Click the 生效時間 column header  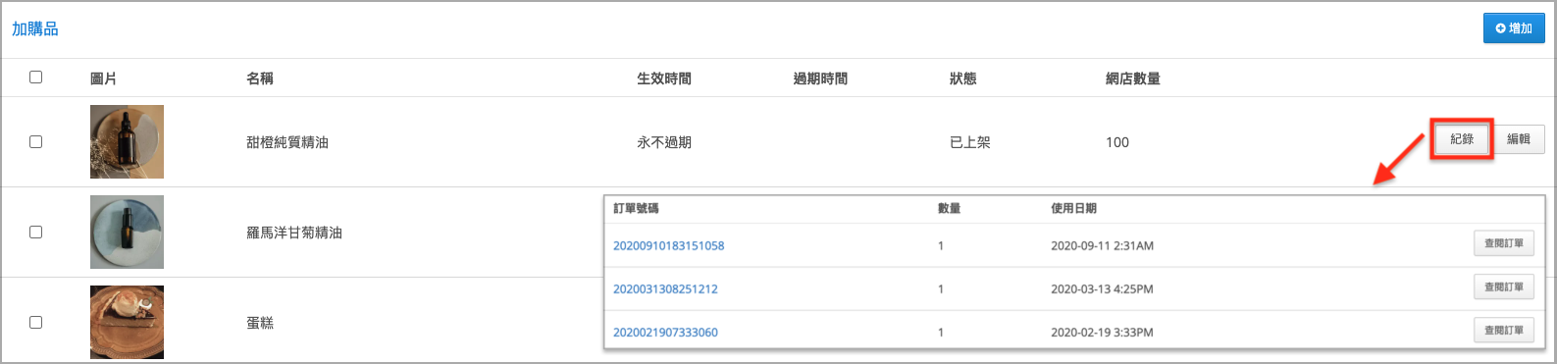[x=664, y=78]
